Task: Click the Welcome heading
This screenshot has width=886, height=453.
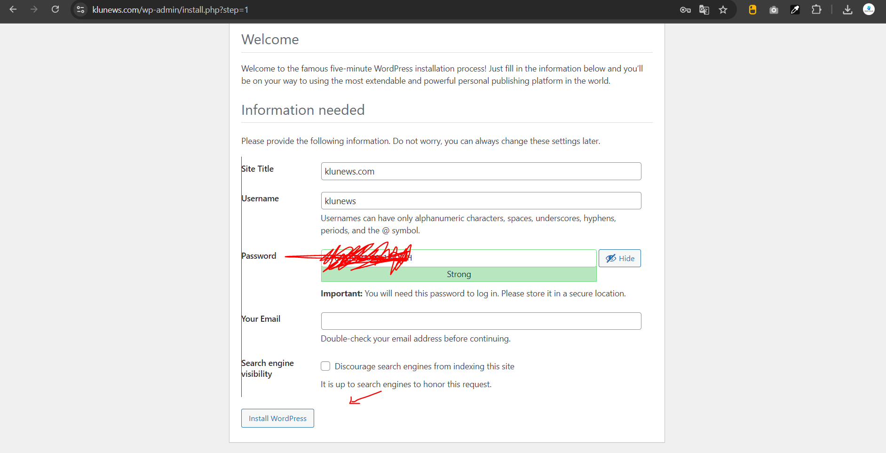Action: [x=270, y=40]
